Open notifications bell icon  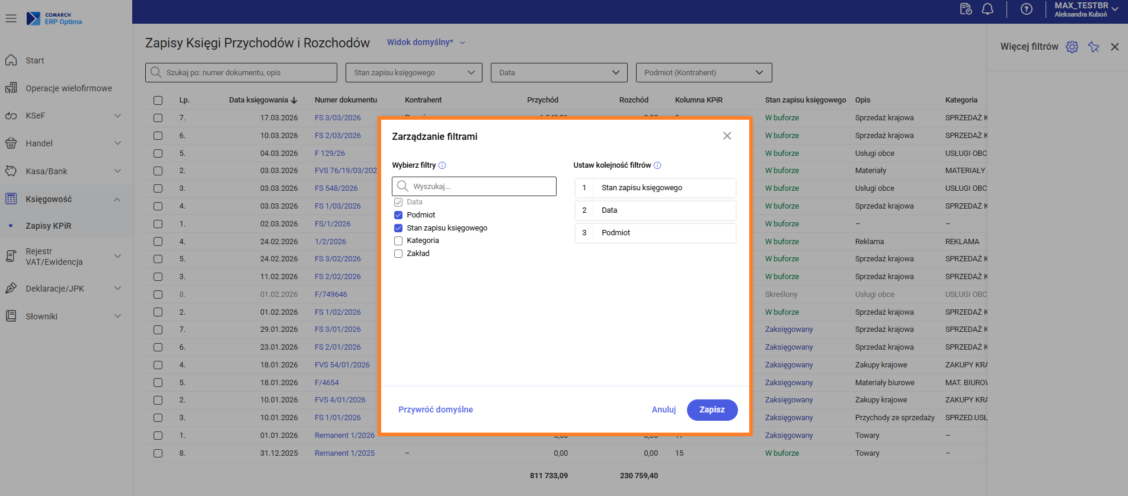(x=988, y=9)
